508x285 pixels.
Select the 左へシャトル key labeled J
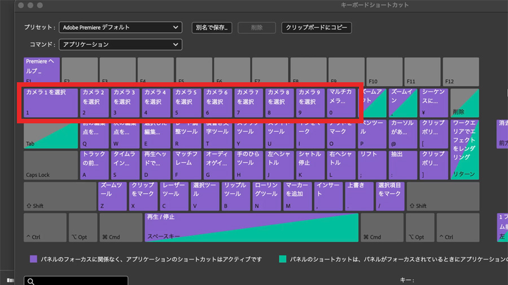[x=279, y=165]
